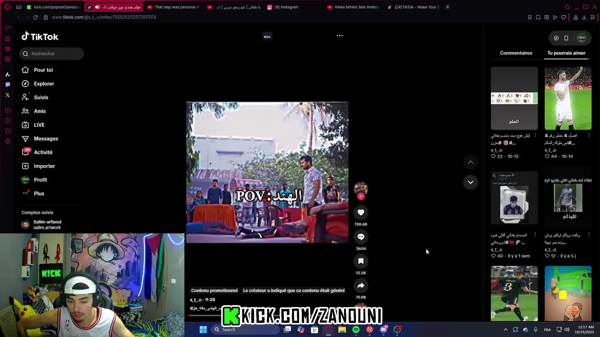Open Salim-arfaoui followed account
Viewport: 600px width, 337px height.
tap(47, 225)
